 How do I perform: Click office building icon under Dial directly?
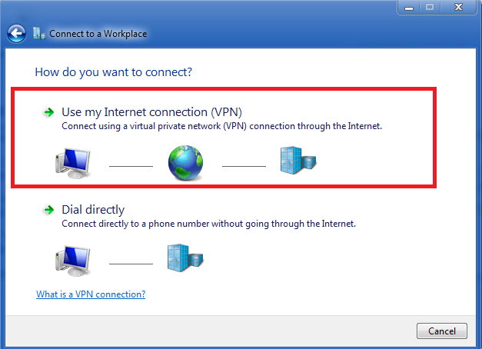(x=185, y=258)
